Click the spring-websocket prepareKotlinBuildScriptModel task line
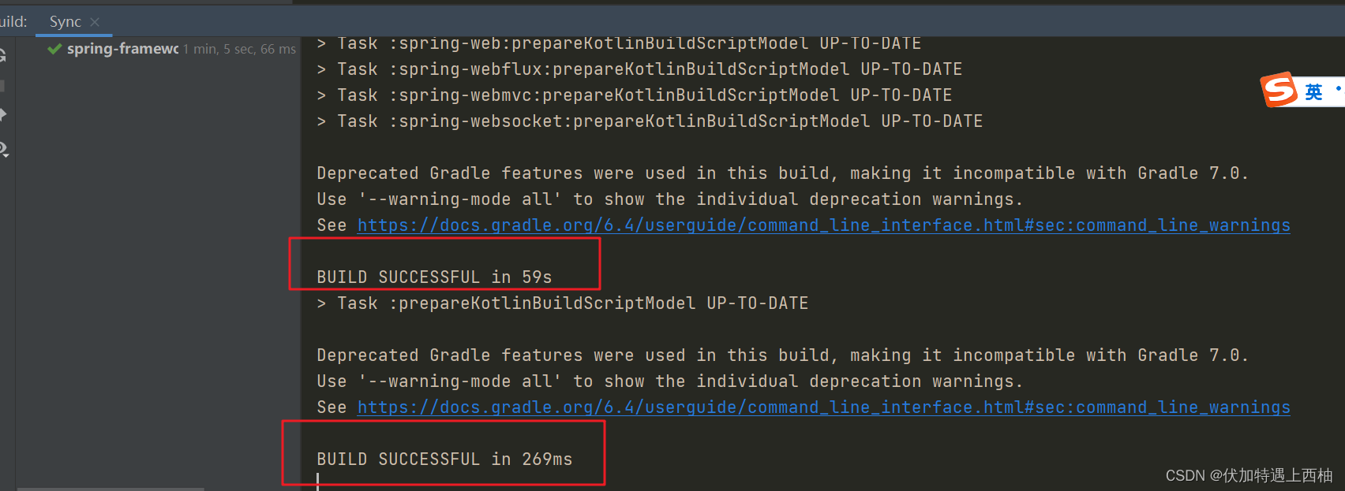1345x491 pixels. 650,121
